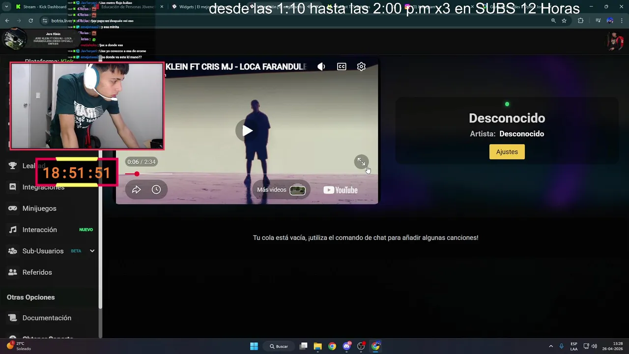Viewport: 629px width, 354px height.
Task: Click the Leaderboard trophy icon
Action: (x=13, y=166)
